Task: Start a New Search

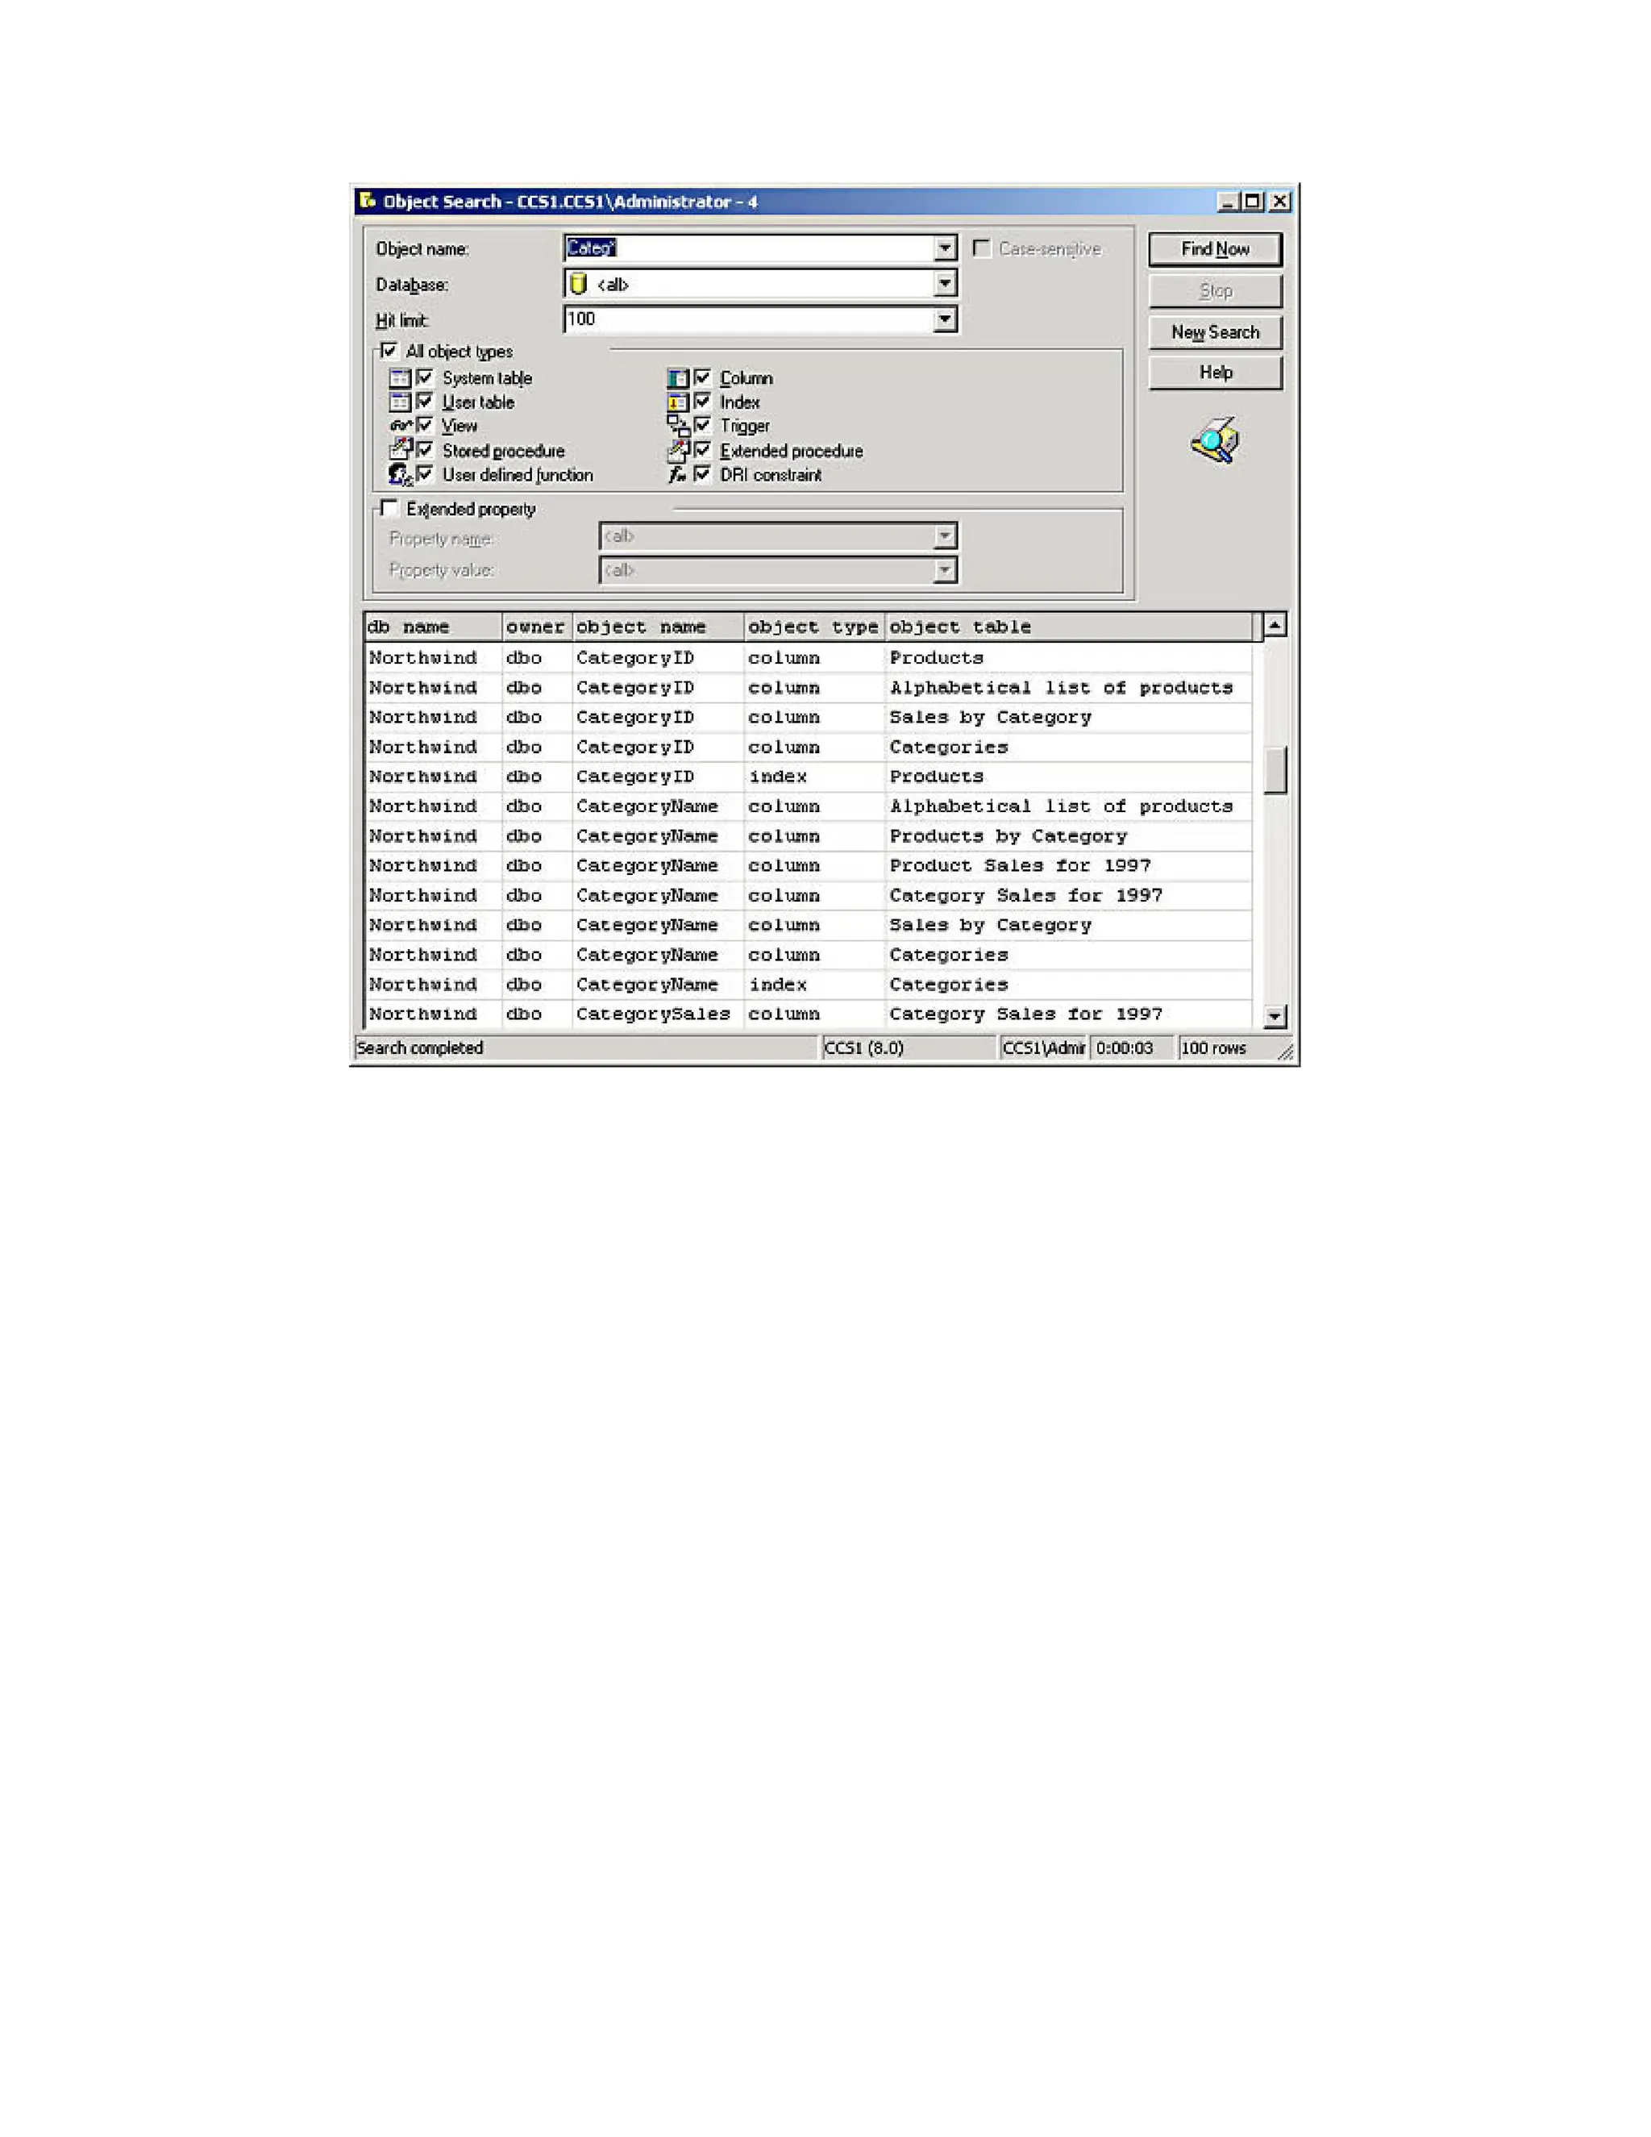Action: point(1215,331)
